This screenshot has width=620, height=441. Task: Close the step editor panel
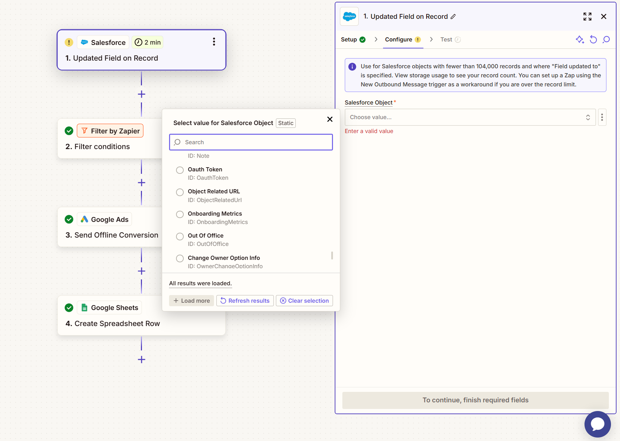pos(604,17)
